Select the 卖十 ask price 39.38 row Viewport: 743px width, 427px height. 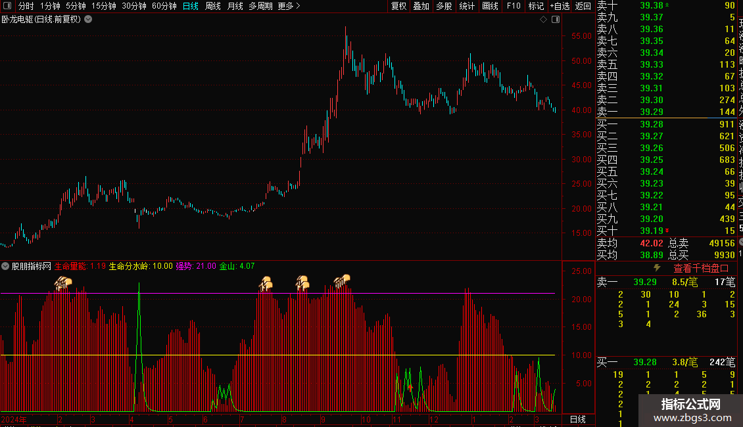pos(666,5)
